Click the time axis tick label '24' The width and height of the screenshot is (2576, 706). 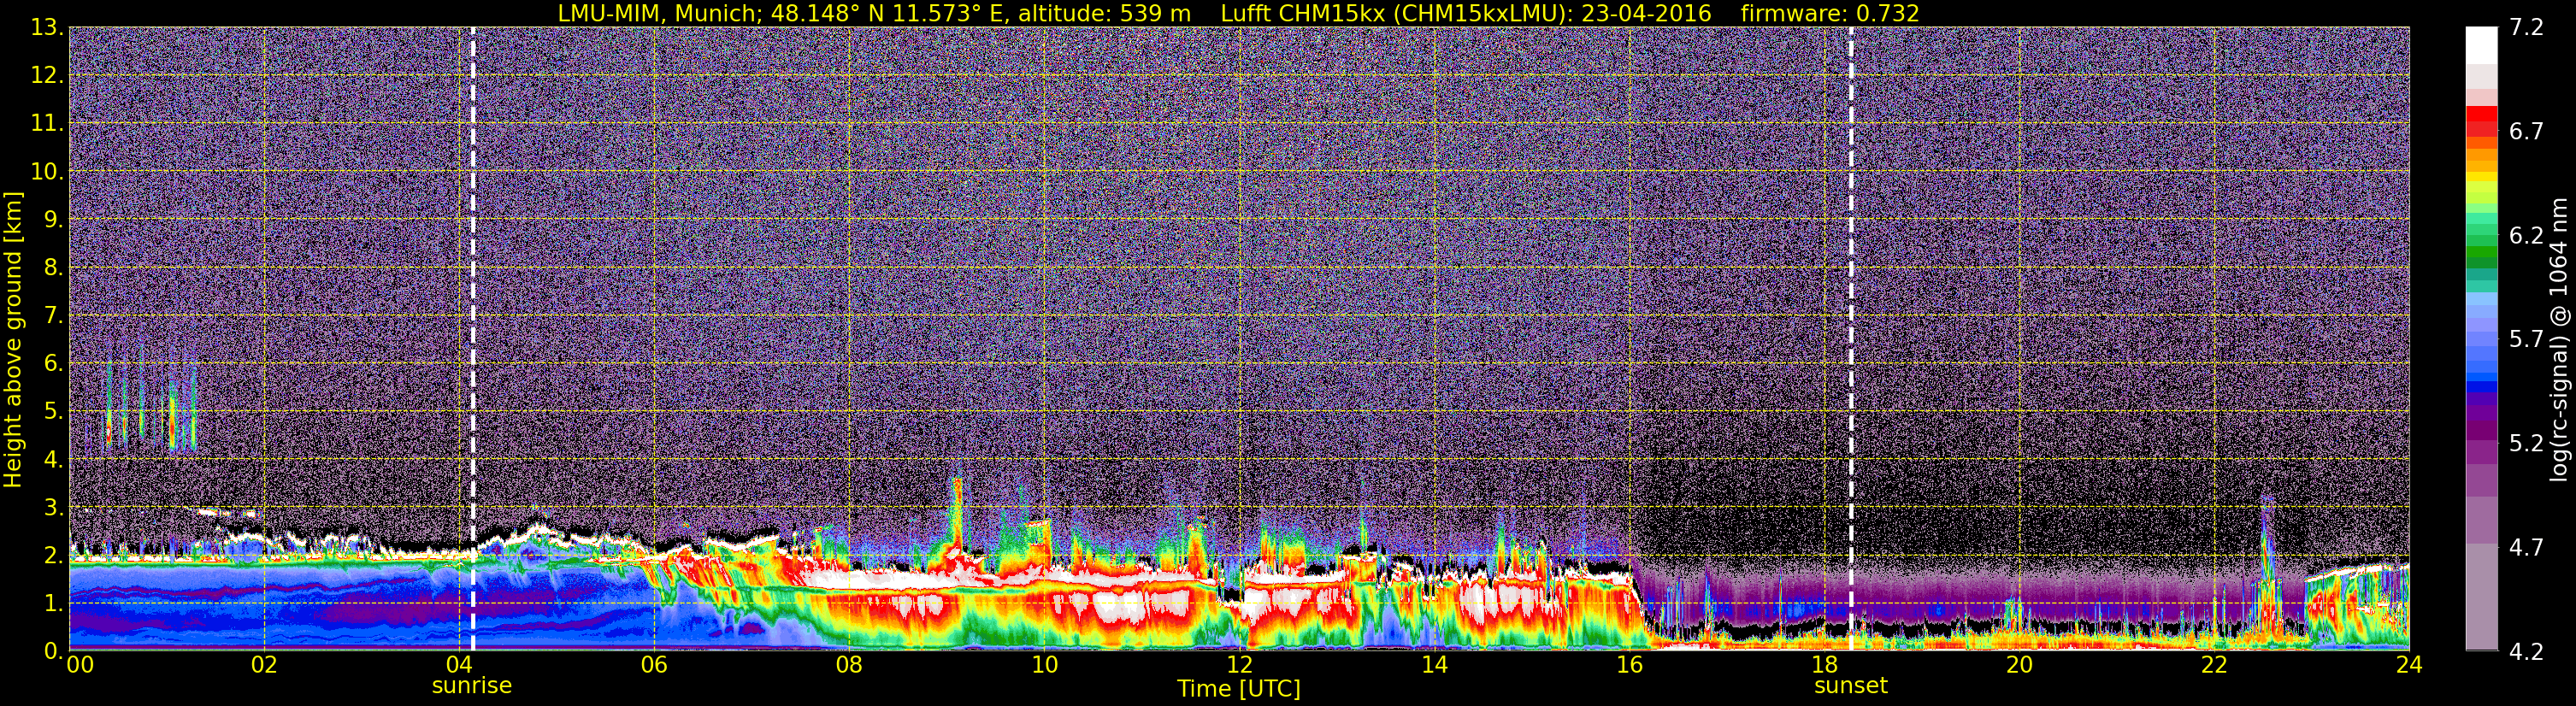coord(2409,666)
